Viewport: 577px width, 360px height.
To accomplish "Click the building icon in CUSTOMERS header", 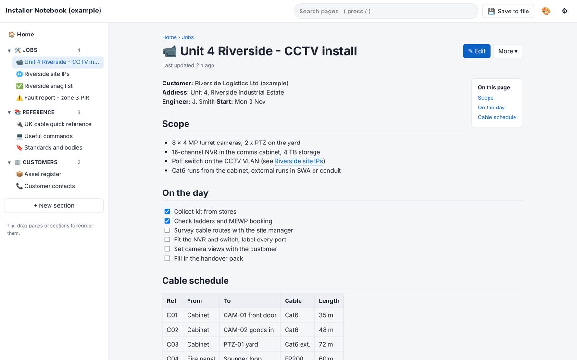I will point(18,162).
